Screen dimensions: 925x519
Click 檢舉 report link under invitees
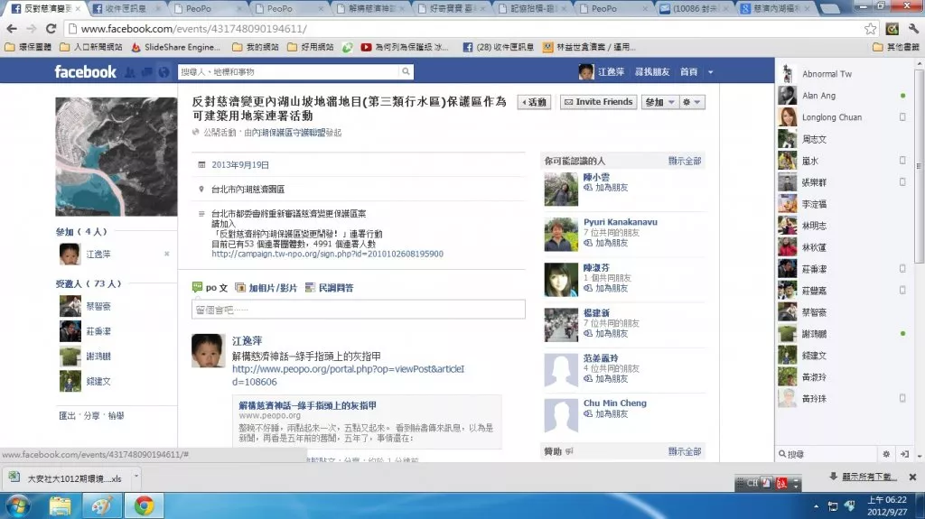pos(117,416)
